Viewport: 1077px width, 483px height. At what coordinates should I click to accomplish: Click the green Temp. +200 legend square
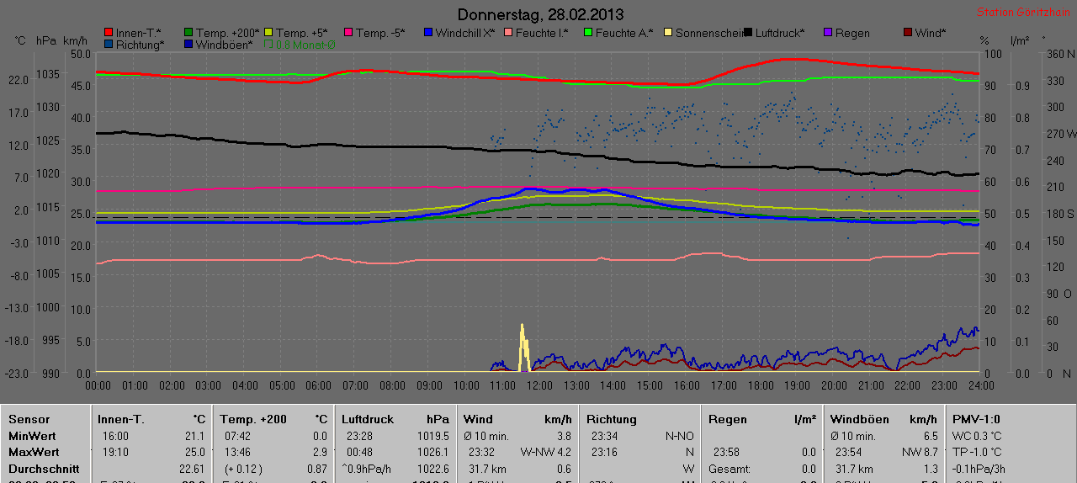(188, 33)
